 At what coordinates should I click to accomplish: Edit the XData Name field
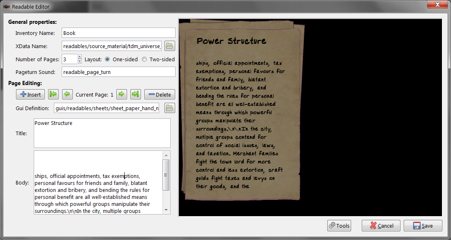111,46
